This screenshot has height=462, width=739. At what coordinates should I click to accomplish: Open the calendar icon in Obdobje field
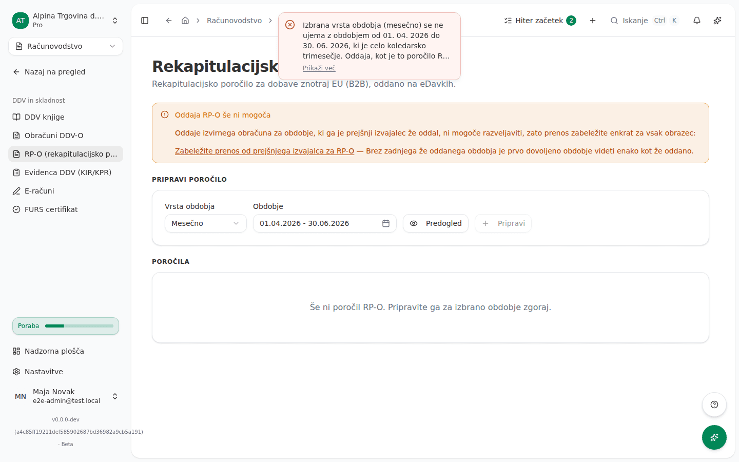(386, 223)
